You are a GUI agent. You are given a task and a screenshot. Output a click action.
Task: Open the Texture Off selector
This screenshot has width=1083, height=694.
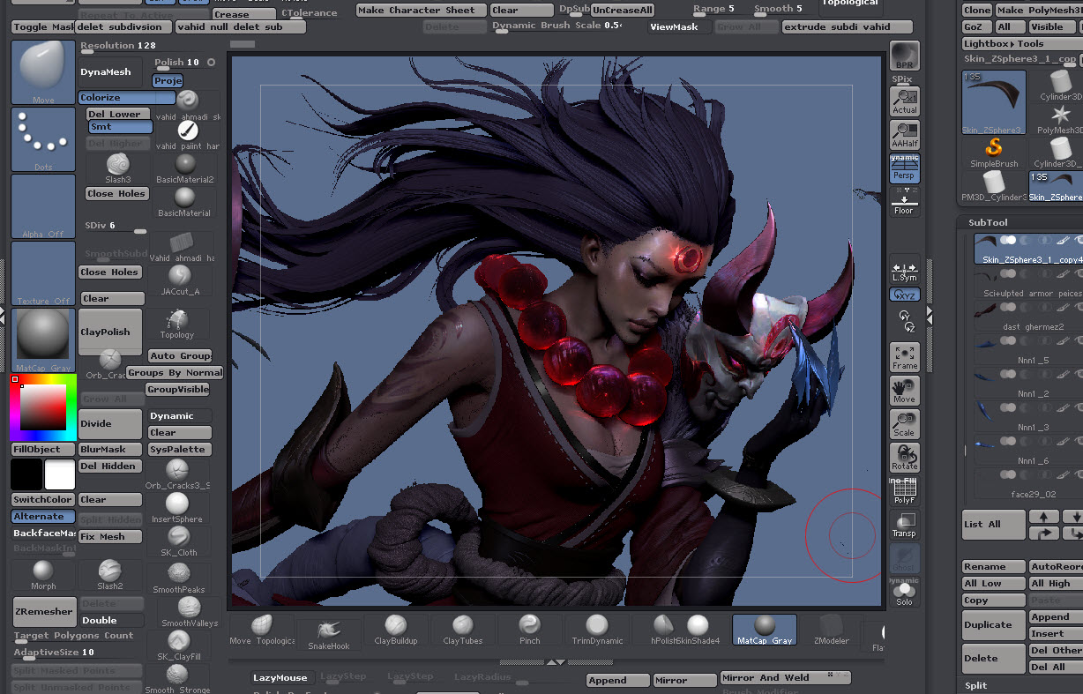43,273
